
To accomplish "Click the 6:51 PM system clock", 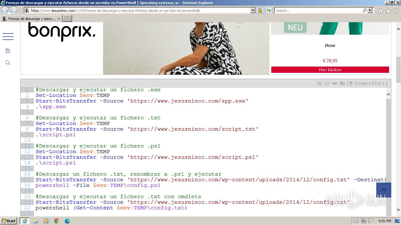I will coord(385,221).
